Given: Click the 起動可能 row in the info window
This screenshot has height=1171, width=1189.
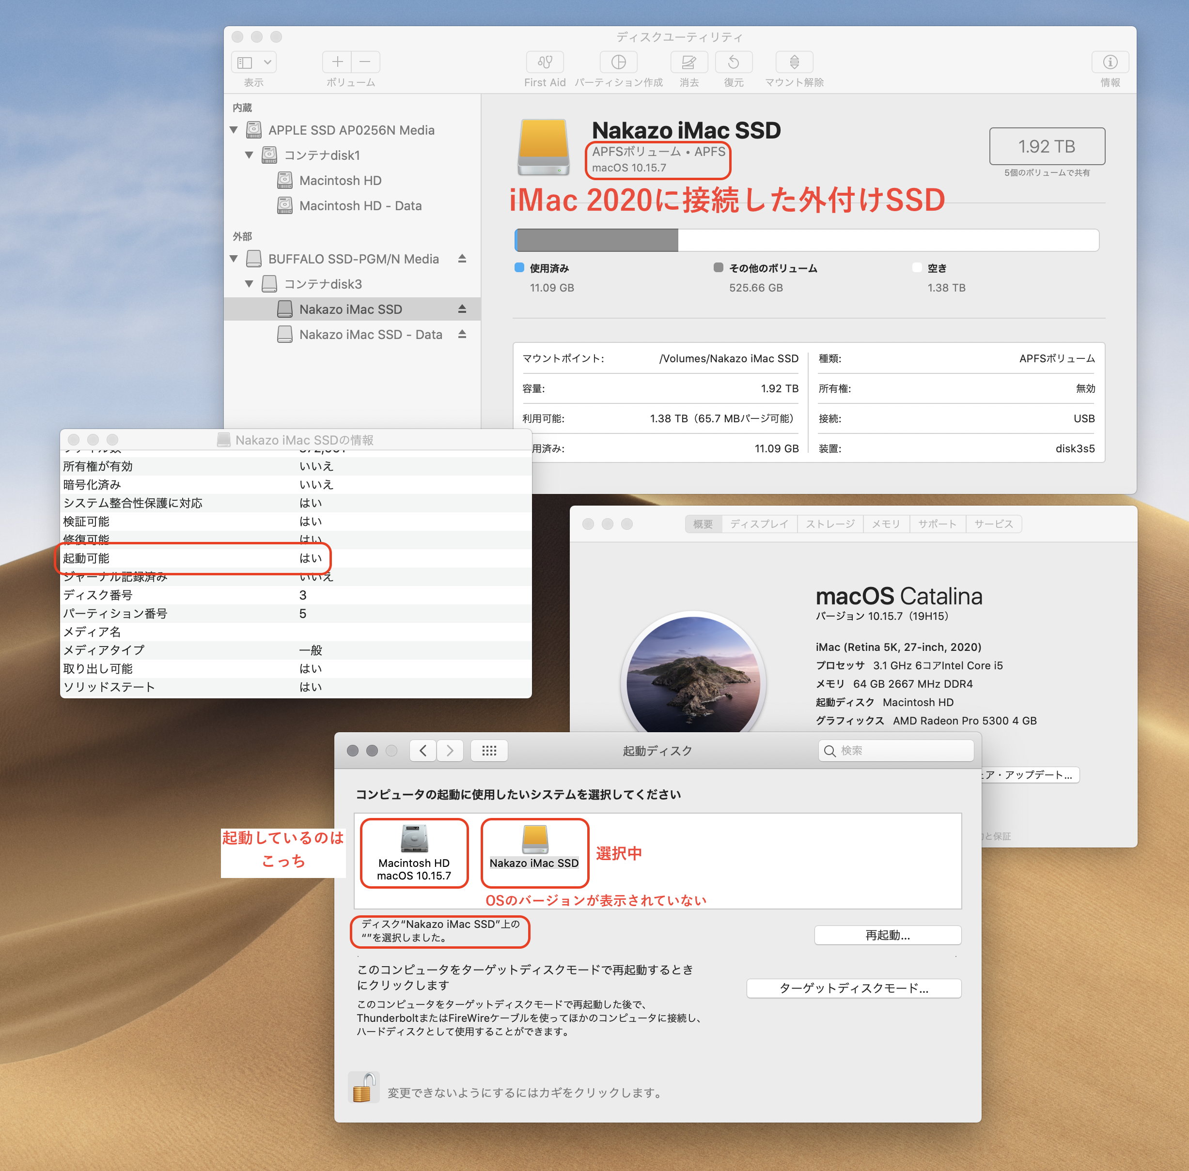Looking at the screenshot, I should [296, 558].
